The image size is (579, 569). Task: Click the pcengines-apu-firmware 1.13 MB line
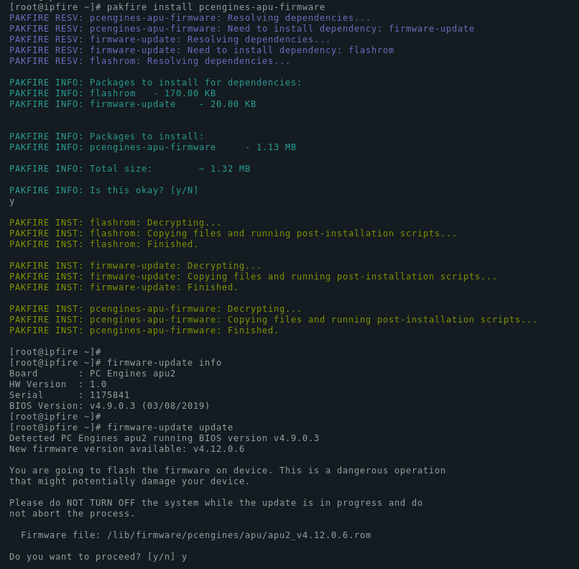pos(152,147)
